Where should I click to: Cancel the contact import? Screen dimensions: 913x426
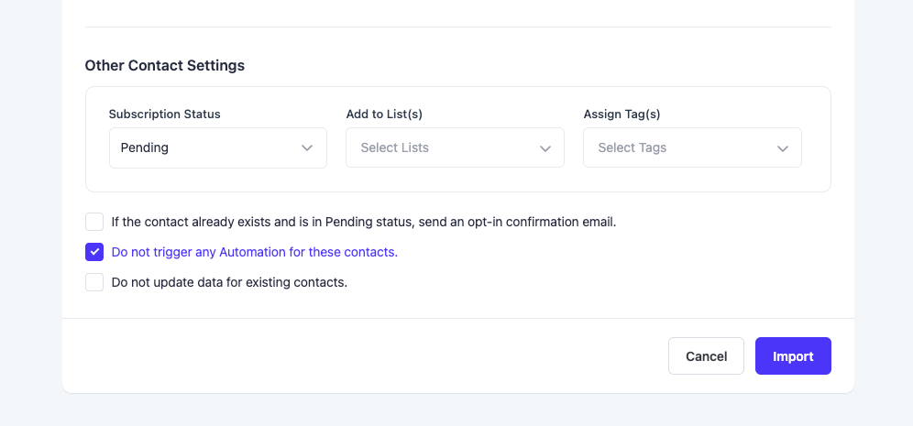(x=707, y=356)
